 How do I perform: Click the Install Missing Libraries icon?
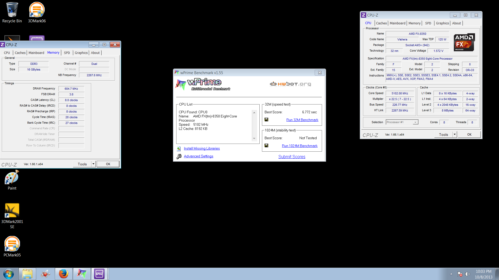tap(179, 149)
